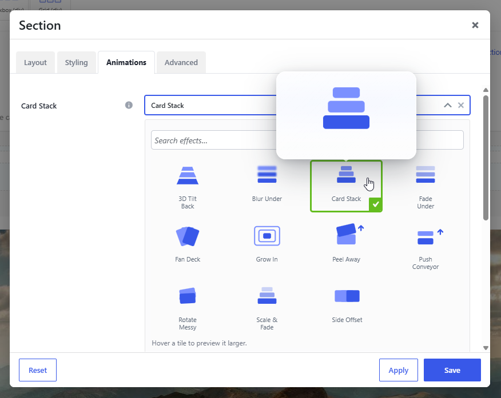Image resolution: width=501 pixels, height=398 pixels.
Task: Select the Fan Deck effect tile
Action: [188, 247]
